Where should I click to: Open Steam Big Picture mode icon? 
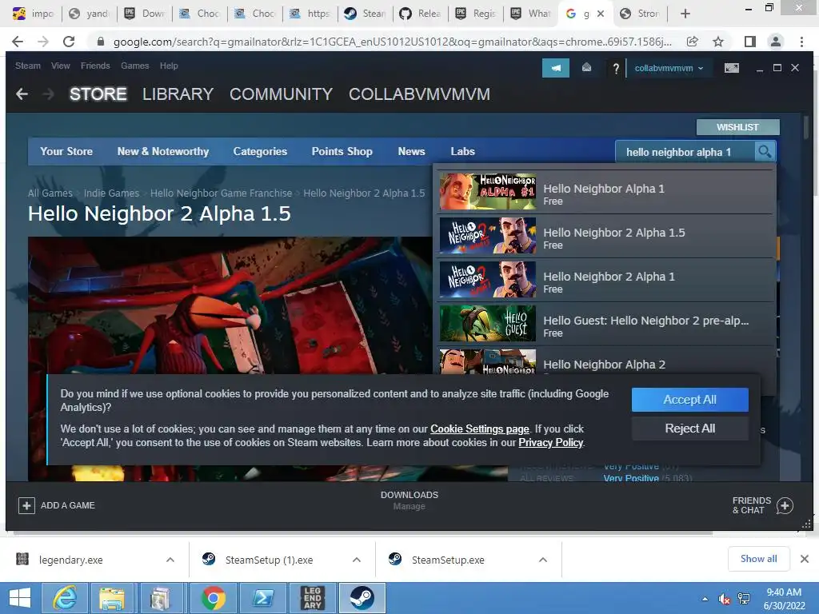click(x=732, y=68)
